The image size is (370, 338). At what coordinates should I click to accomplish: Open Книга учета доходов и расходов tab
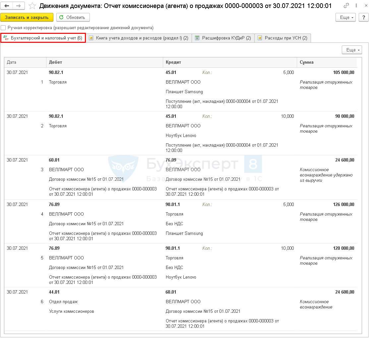pyautogui.click(x=139, y=38)
